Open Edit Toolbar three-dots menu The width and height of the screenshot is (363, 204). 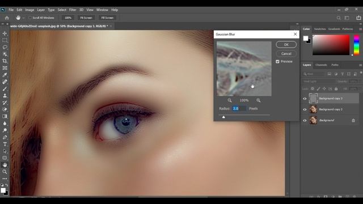click(5, 178)
